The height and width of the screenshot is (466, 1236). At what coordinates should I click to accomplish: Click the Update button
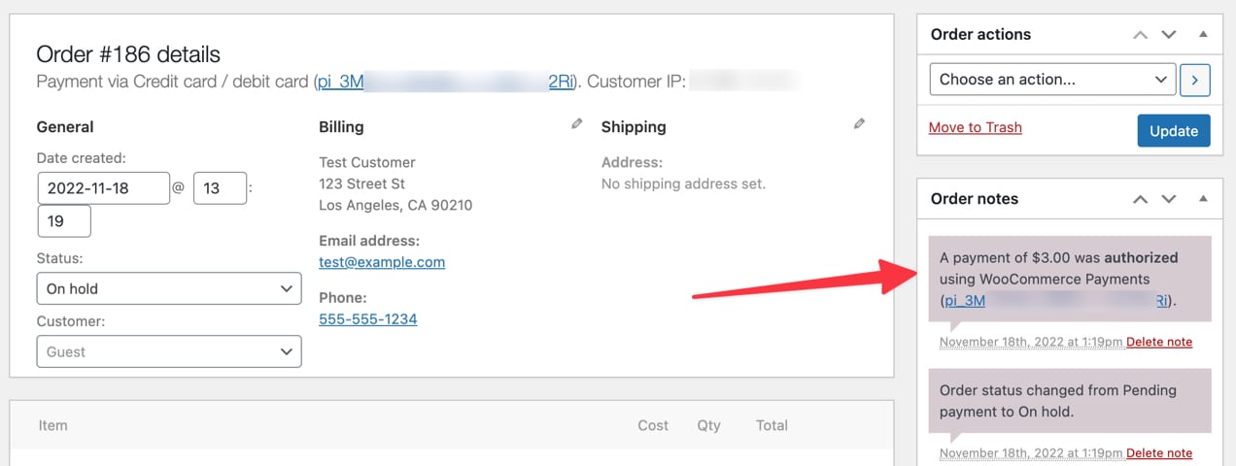pyautogui.click(x=1173, y=131)
